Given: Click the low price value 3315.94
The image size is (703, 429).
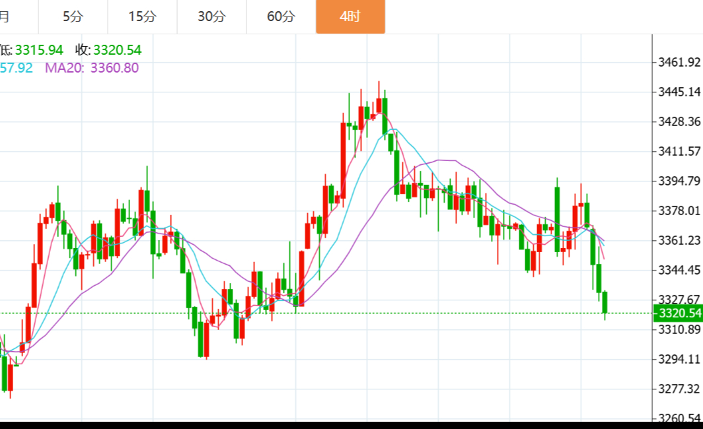Looking at the screenshot, I should (x=39, y=49).
